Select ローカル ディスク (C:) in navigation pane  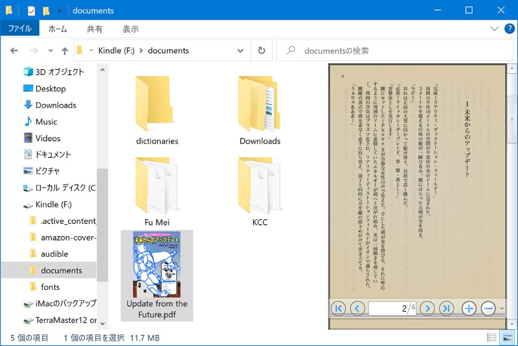[59, 188]
